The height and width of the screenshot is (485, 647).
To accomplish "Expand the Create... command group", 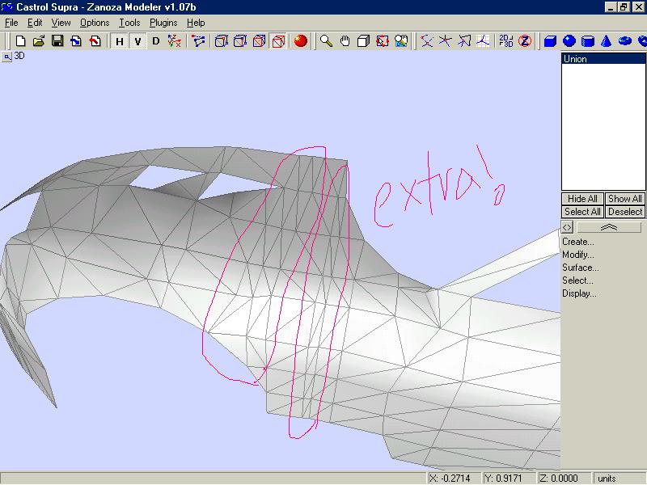I will point(577,242).
